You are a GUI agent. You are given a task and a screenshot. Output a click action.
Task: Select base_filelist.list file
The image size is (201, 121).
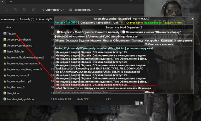click(x=16, y=52)
